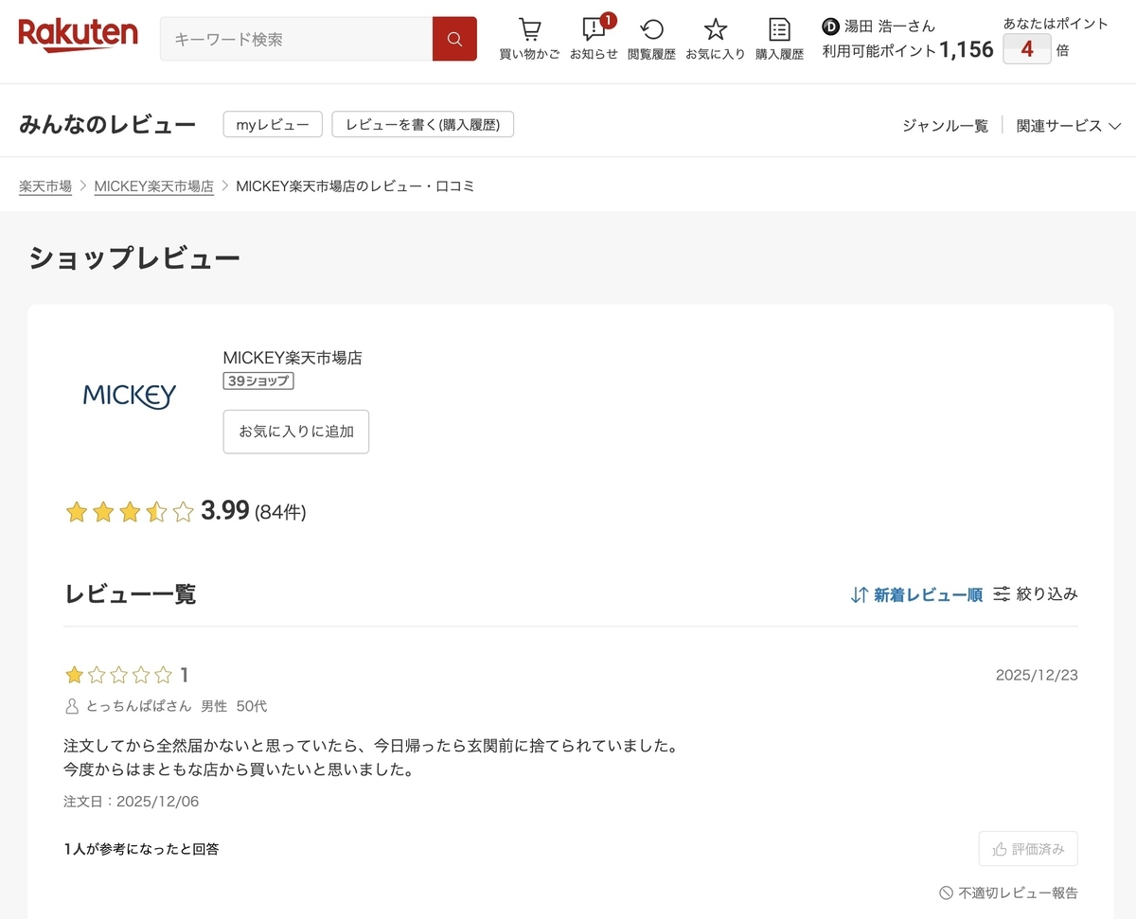Click the red search magnifier button
1136x919 pixels.
click(454, 39)
